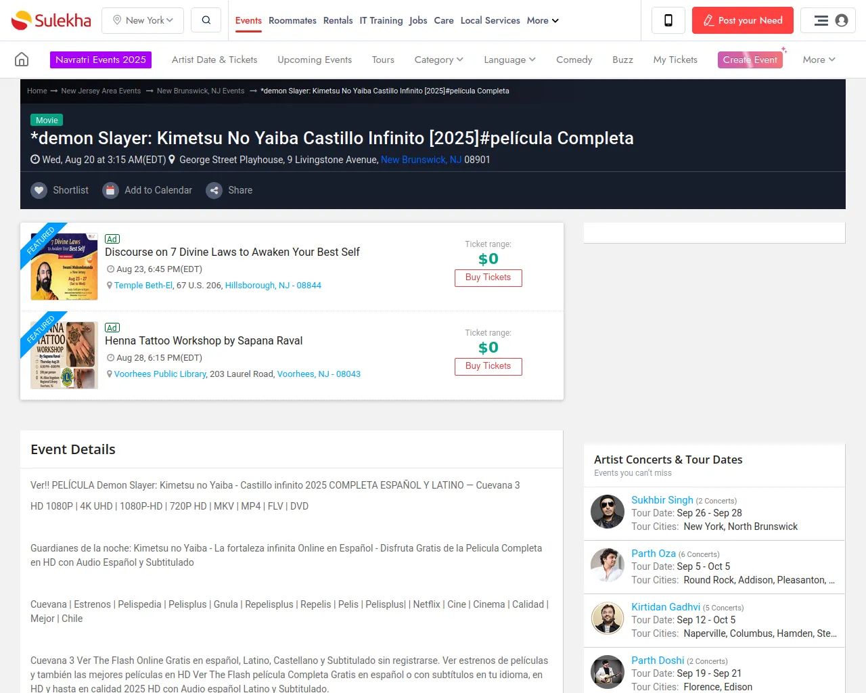The width and height of the screenshot is (866, 693).
Task: Open Kirtidan Gadhvi's profile photo
Action: click(608, 619)
